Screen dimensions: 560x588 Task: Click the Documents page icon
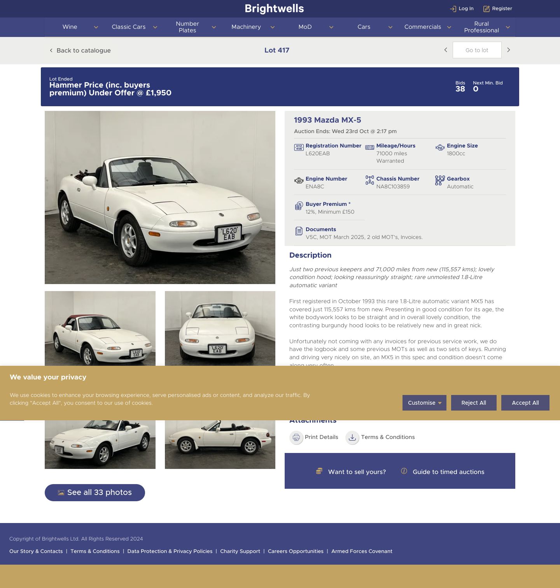click(299, 231)
